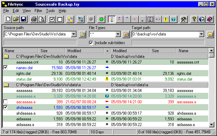Open the Target path dropdown arrow
Screen dimensions: 217x136
point(202,34)
